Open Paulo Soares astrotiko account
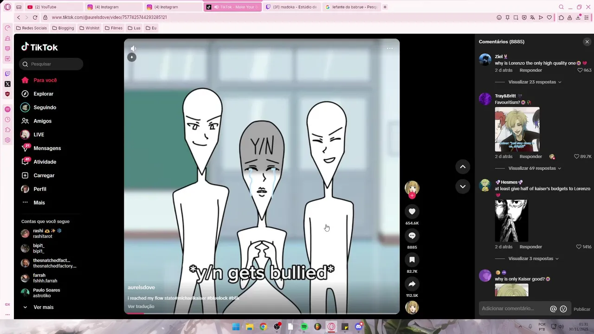The width and height of the screenshot is (594, 334). pos(46,293)
